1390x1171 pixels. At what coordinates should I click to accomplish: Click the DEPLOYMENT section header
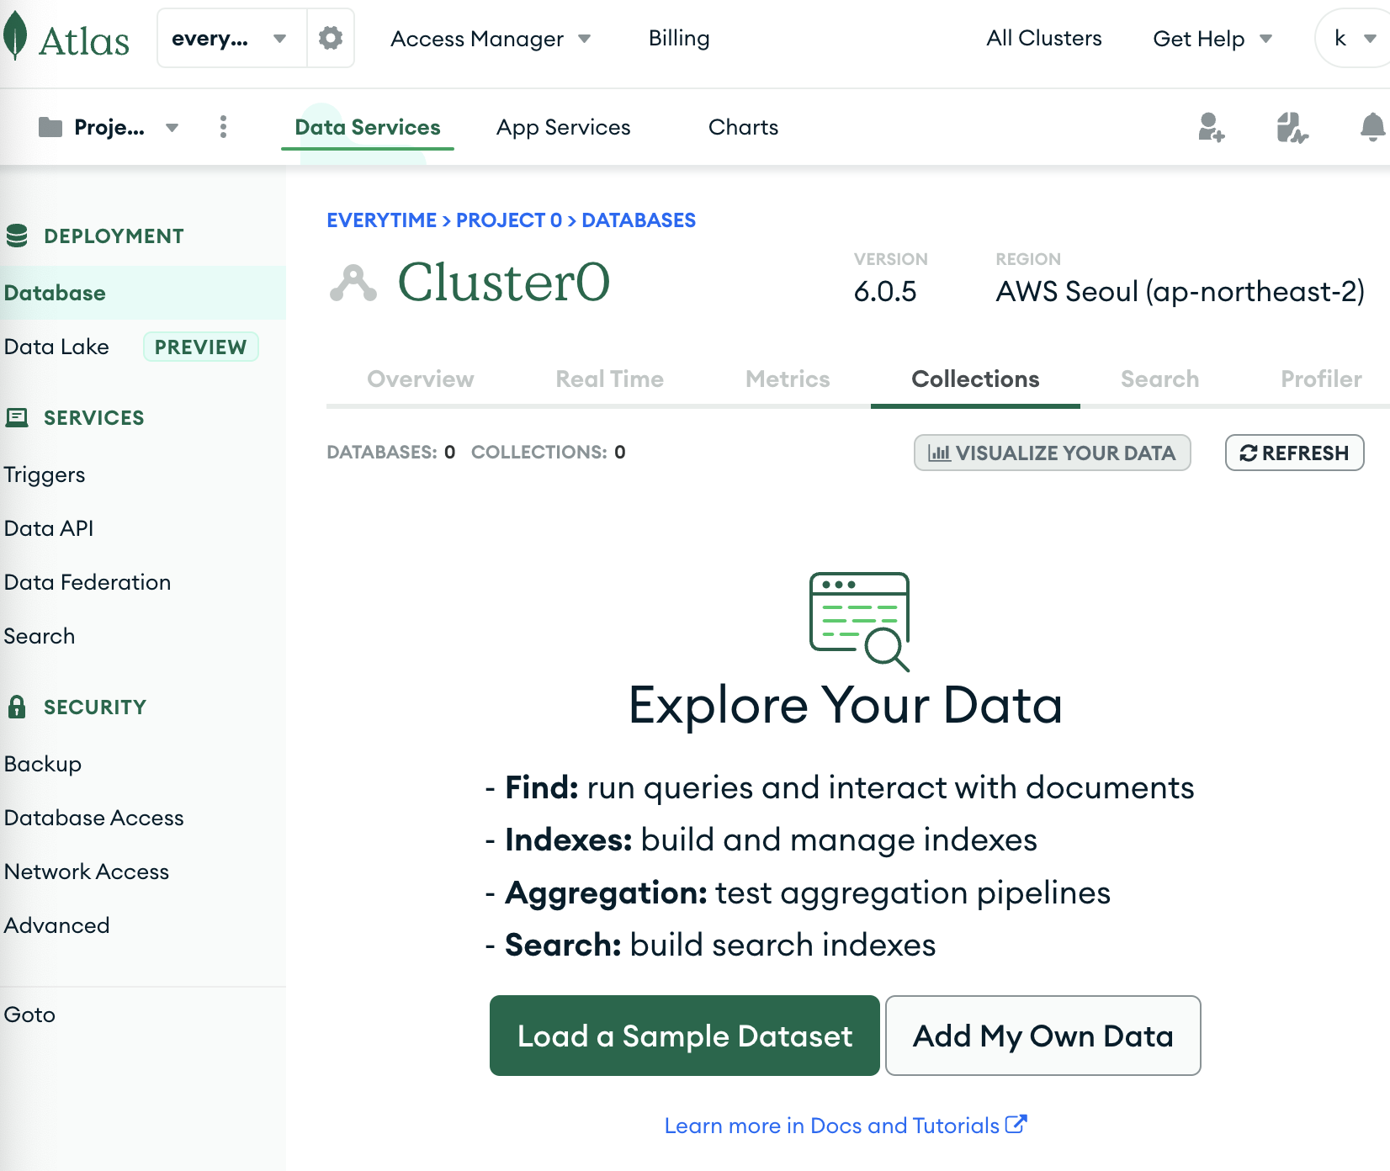(114, 236)
